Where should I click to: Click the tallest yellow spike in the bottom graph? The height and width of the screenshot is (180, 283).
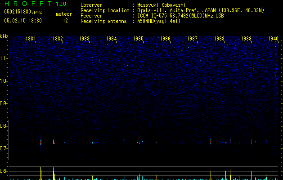(x=41, y=173)
